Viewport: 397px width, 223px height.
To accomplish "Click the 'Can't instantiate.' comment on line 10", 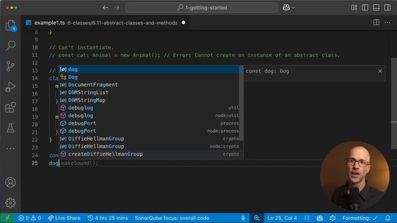I will [x=81, y=48].
